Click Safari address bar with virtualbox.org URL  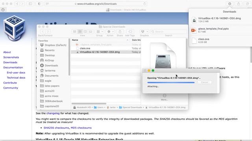95,4
